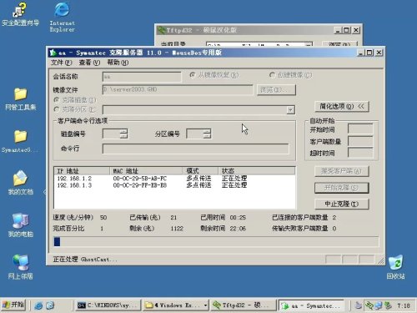Click the 会话名称 input field

pos(142,77)
